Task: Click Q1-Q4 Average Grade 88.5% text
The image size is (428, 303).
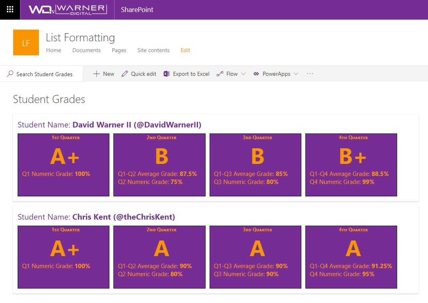Action: point(349,174)
